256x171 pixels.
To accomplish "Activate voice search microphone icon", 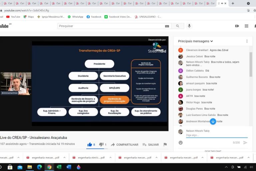I will 189,26.
